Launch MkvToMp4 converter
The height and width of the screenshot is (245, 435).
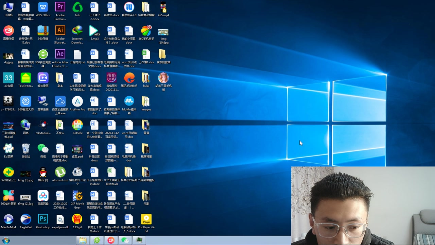tap(8, 221)
